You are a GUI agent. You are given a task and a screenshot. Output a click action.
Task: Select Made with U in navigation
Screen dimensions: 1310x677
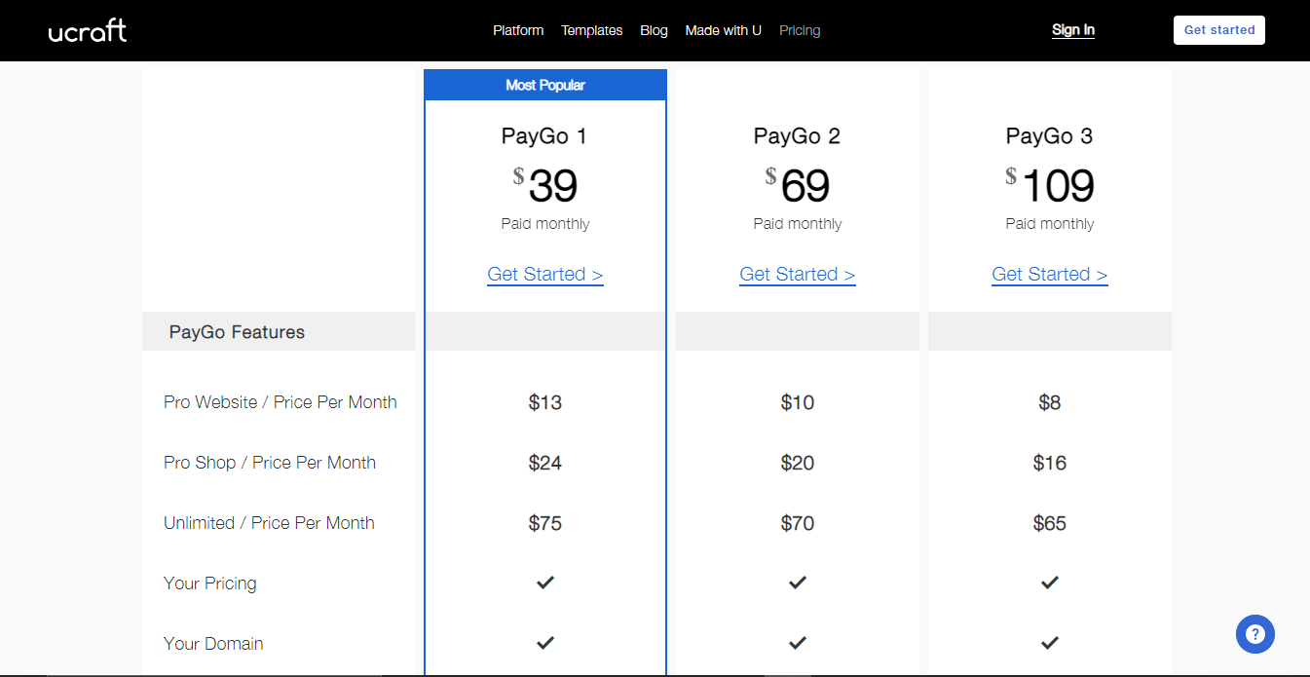coord(723,30)
